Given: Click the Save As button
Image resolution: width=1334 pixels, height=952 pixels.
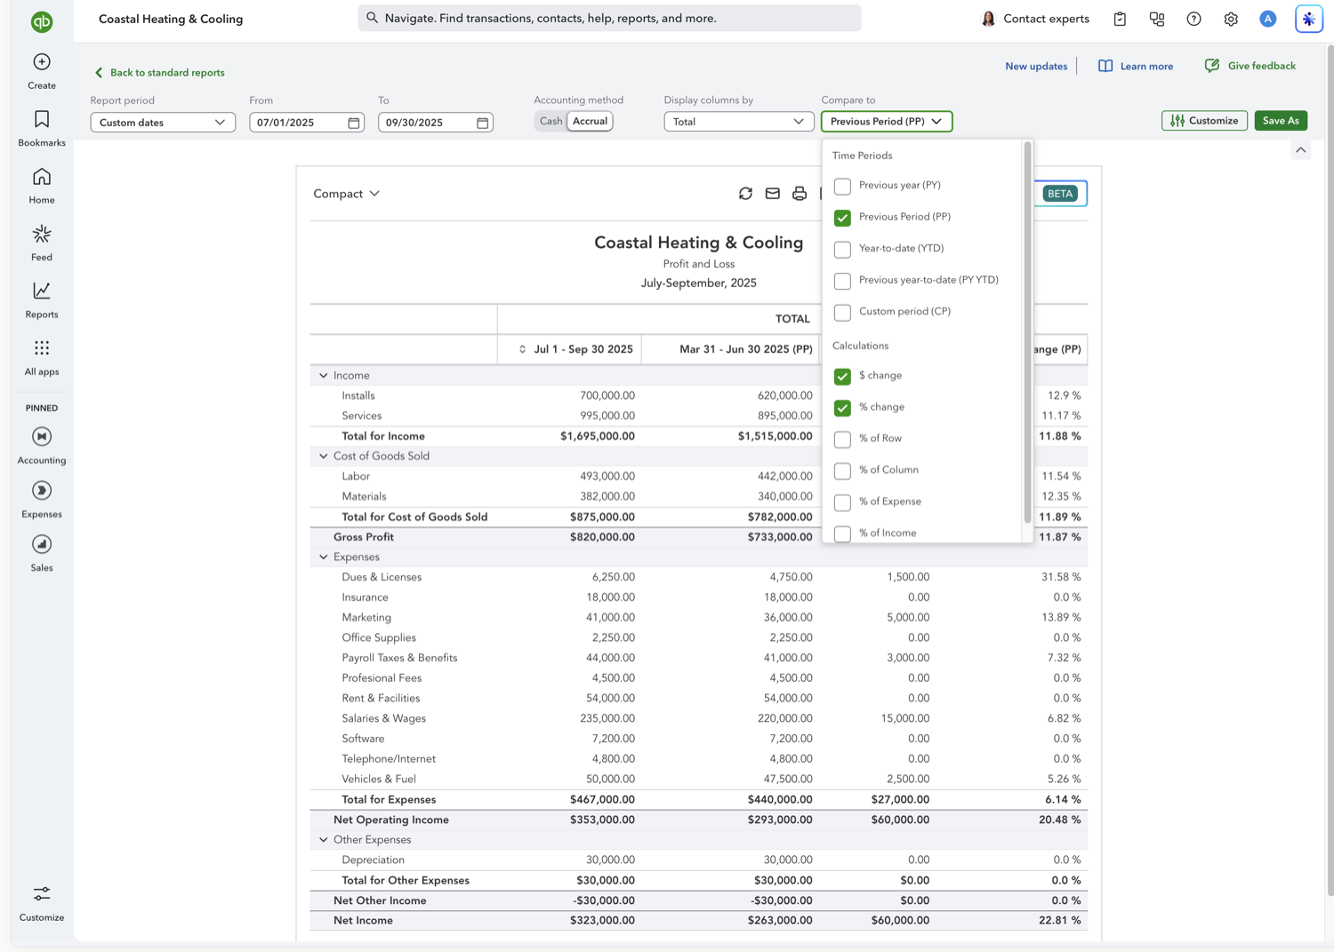Looking at the screenshot, I should tap(1281, 121).
